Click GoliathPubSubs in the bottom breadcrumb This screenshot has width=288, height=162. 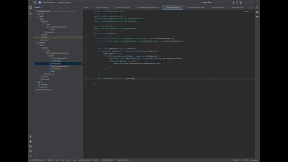pos(37,160)
